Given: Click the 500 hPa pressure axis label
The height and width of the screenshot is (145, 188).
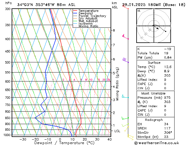Looking at the screenshot, I should [8, 62].
